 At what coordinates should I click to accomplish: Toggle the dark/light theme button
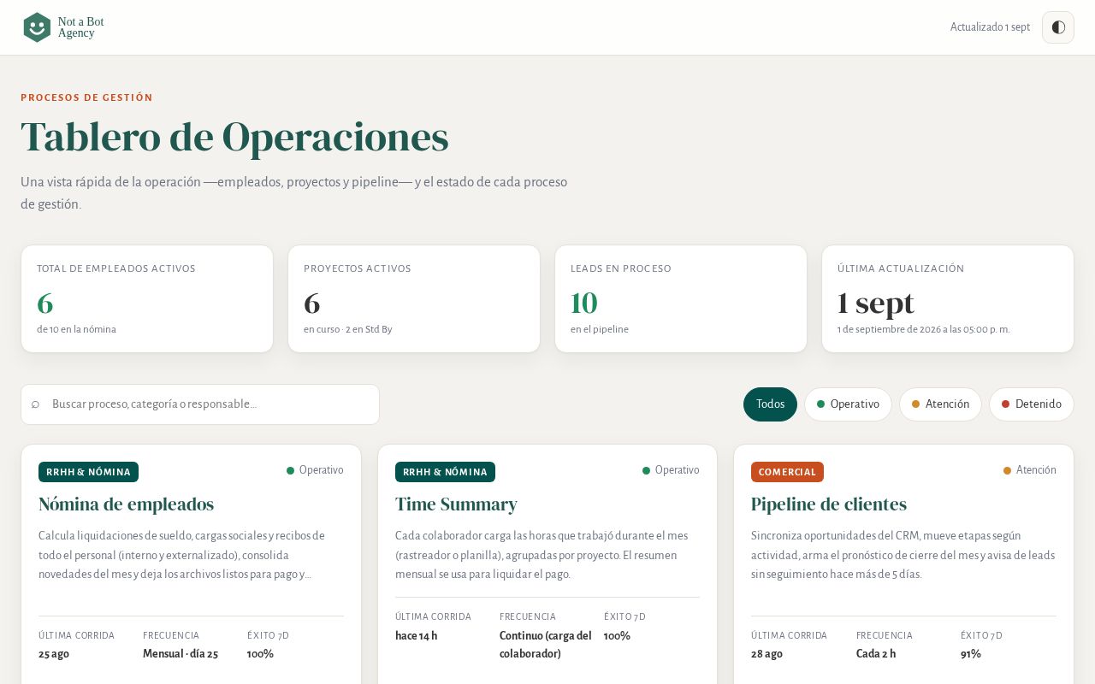(x=1058, y=27)
